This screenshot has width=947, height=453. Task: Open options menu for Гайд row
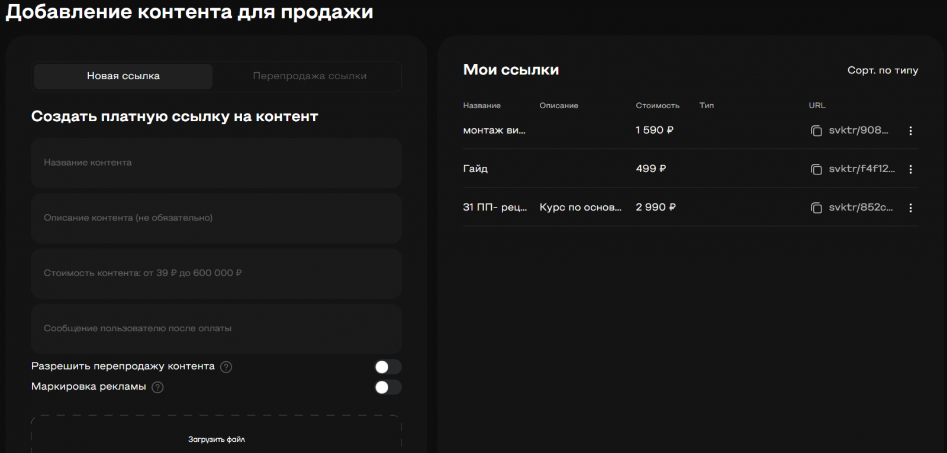910,169
